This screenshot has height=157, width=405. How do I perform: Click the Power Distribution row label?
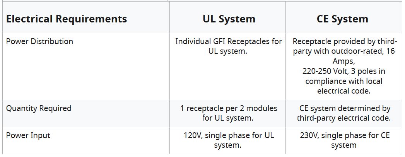pos(39,41)
